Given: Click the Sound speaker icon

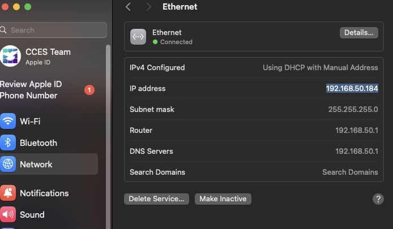Looking at the screenshot, I should coord(8,215).
